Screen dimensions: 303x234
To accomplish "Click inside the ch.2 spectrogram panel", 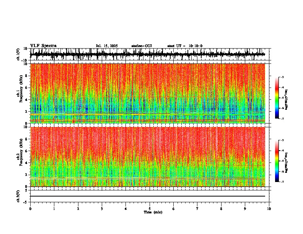I will pos(147,157).
